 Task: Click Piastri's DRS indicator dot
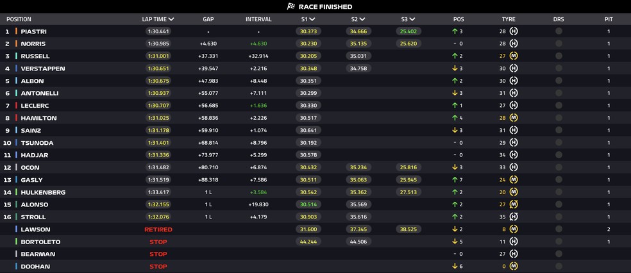[559, 31]
